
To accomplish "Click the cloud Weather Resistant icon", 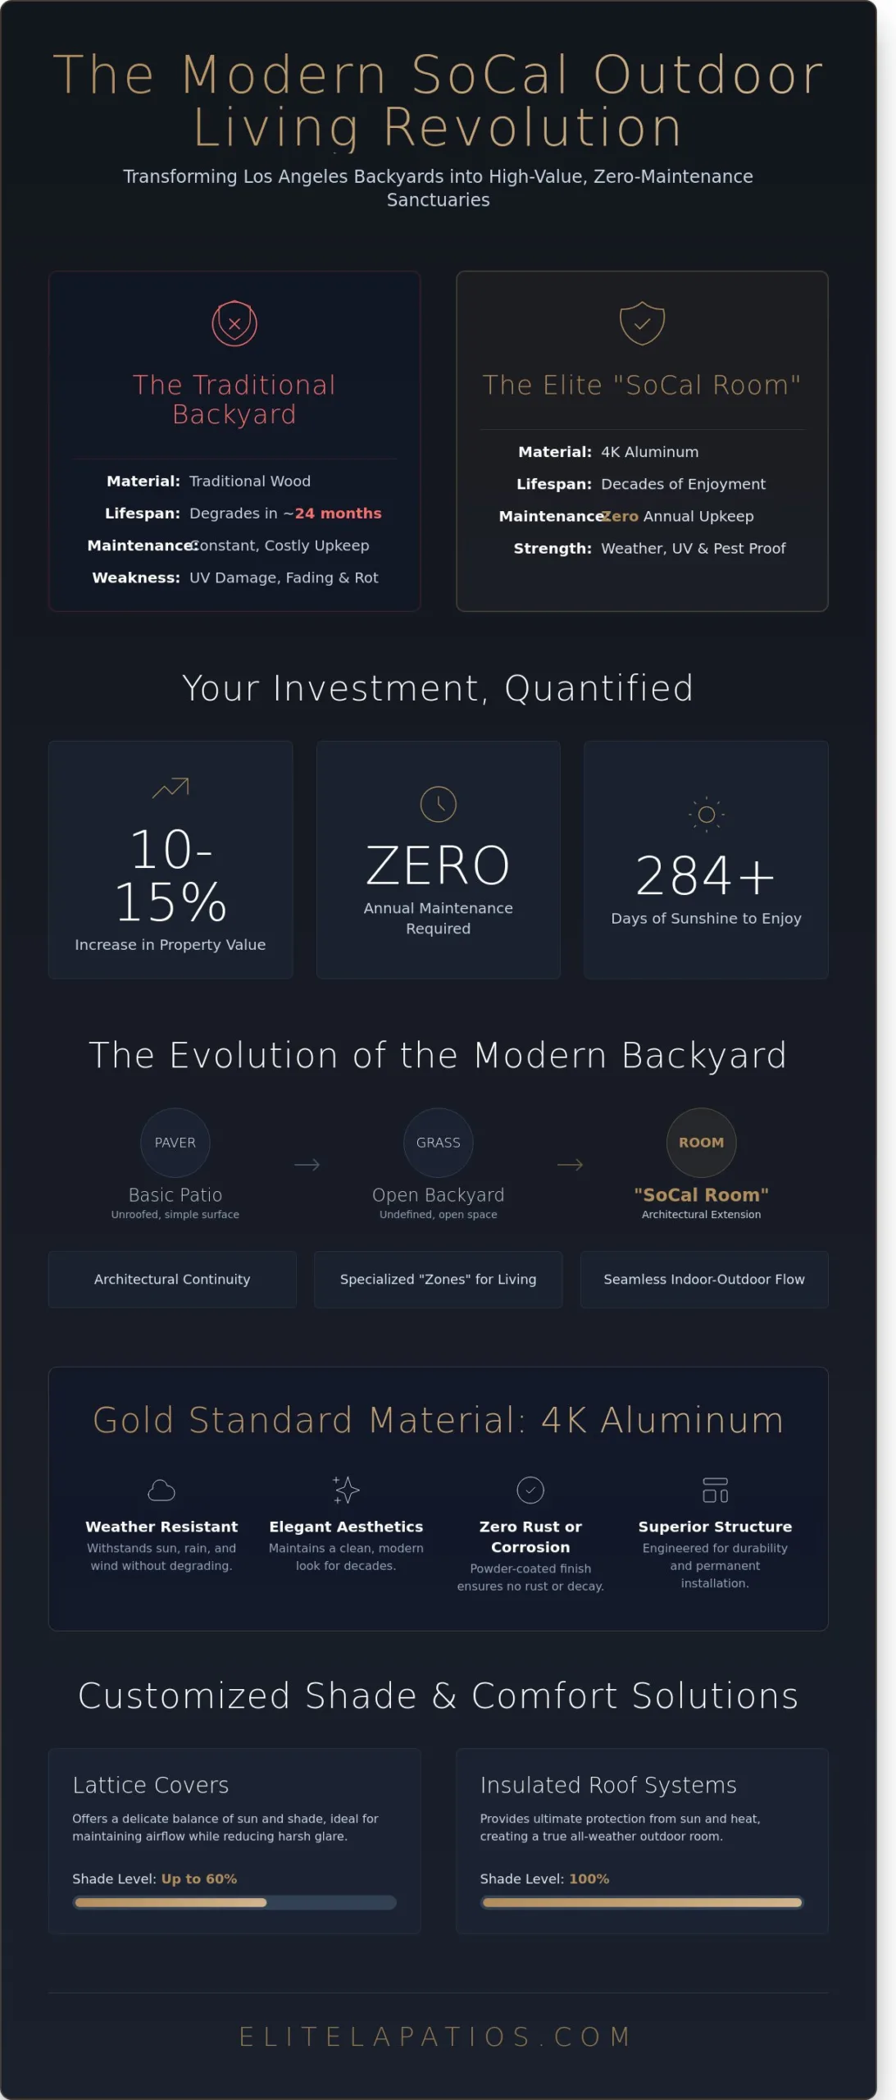I will [161, 1490].
